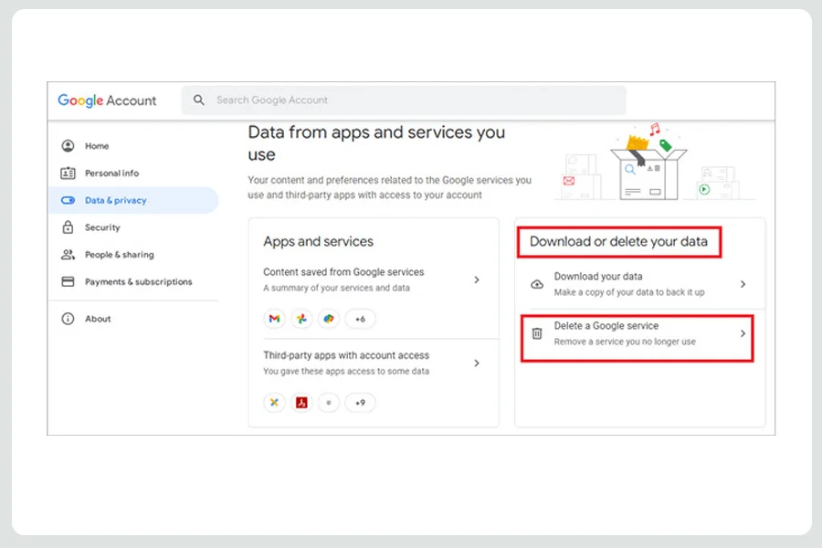Click the third colorful service icon chip
The image size is (822, 548).
(x=329, y=319)
